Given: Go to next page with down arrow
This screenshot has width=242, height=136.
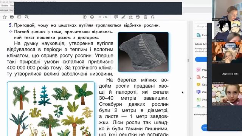Looking at the screenshot, I should (92, 17).
